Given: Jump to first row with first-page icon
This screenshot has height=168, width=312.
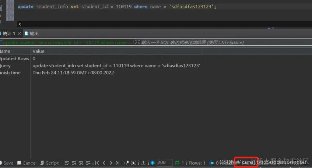Looking at the screenshot, I should [x=97, y=163].
